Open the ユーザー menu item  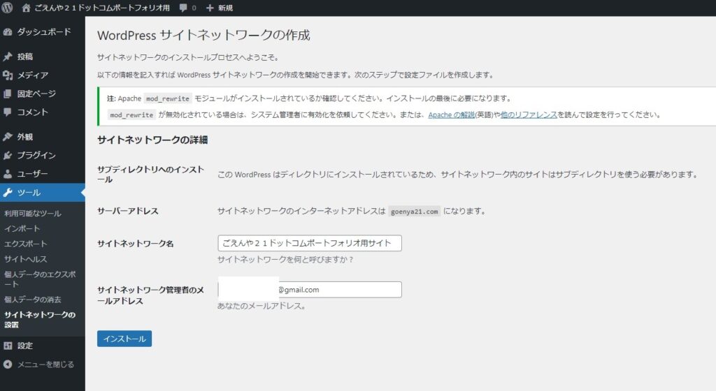click(x=43, y=174)
